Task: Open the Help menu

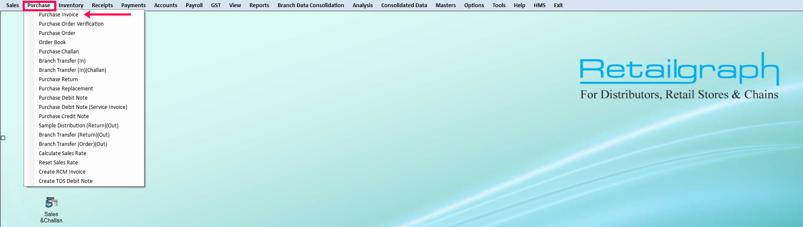Action: (519, 5)
